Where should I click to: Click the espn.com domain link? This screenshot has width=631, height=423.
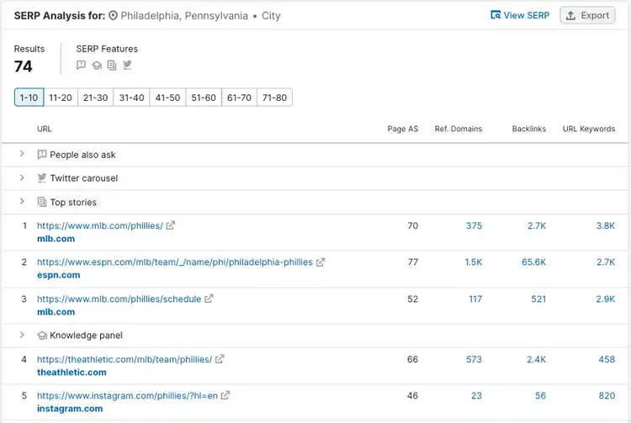click(x=59, y=275)
